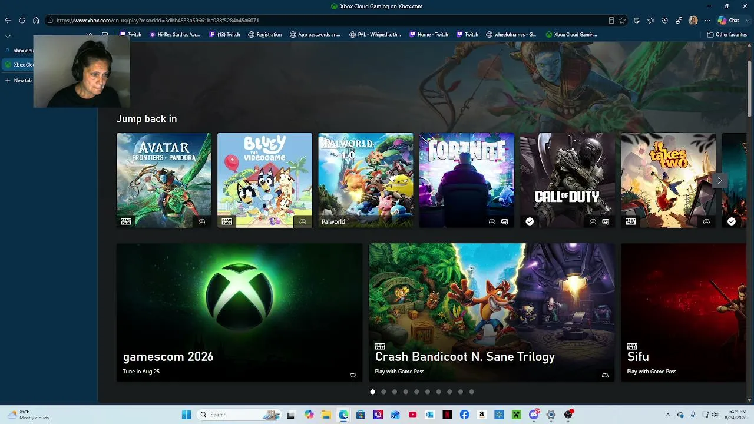The height and width of the screenshot is (424, 754).
Task: Add this page to favorites with the star
Action: point(622,20)
